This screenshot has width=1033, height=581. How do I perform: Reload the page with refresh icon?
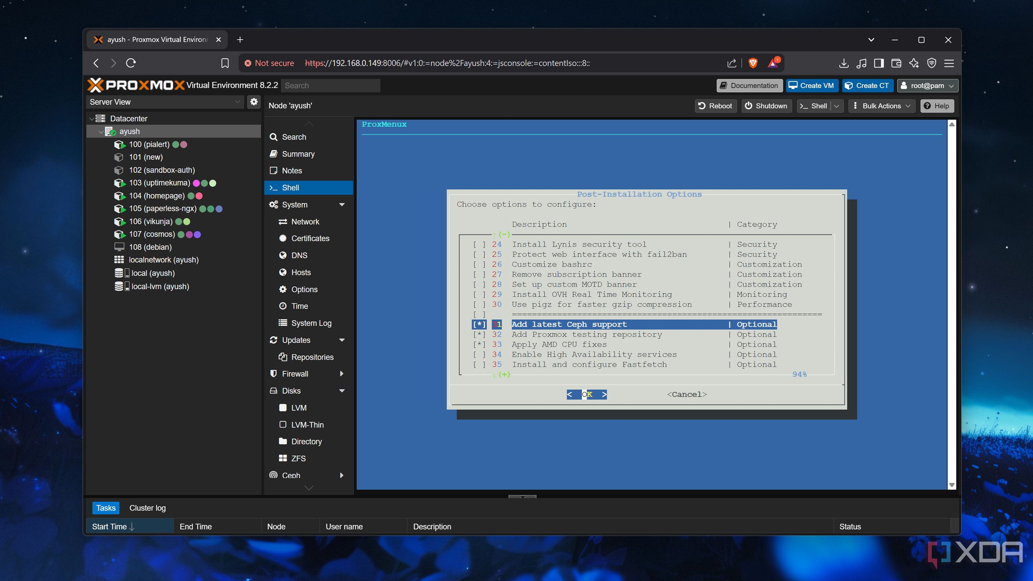[131, 63]
